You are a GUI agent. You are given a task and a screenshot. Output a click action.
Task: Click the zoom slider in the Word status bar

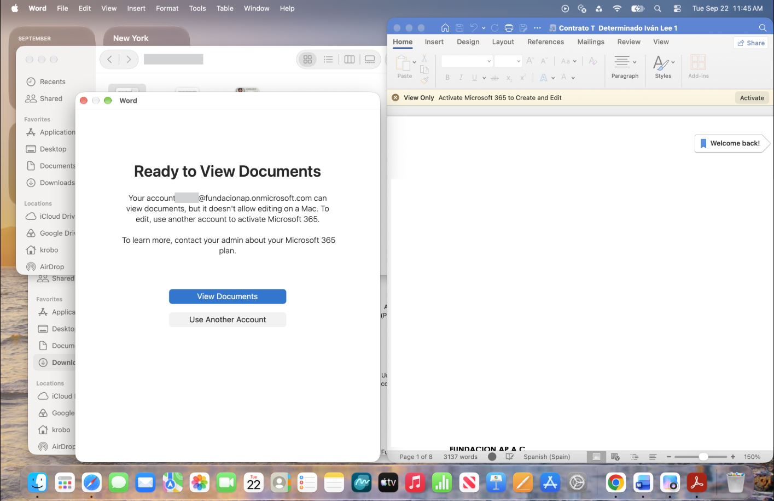[701, 457]
